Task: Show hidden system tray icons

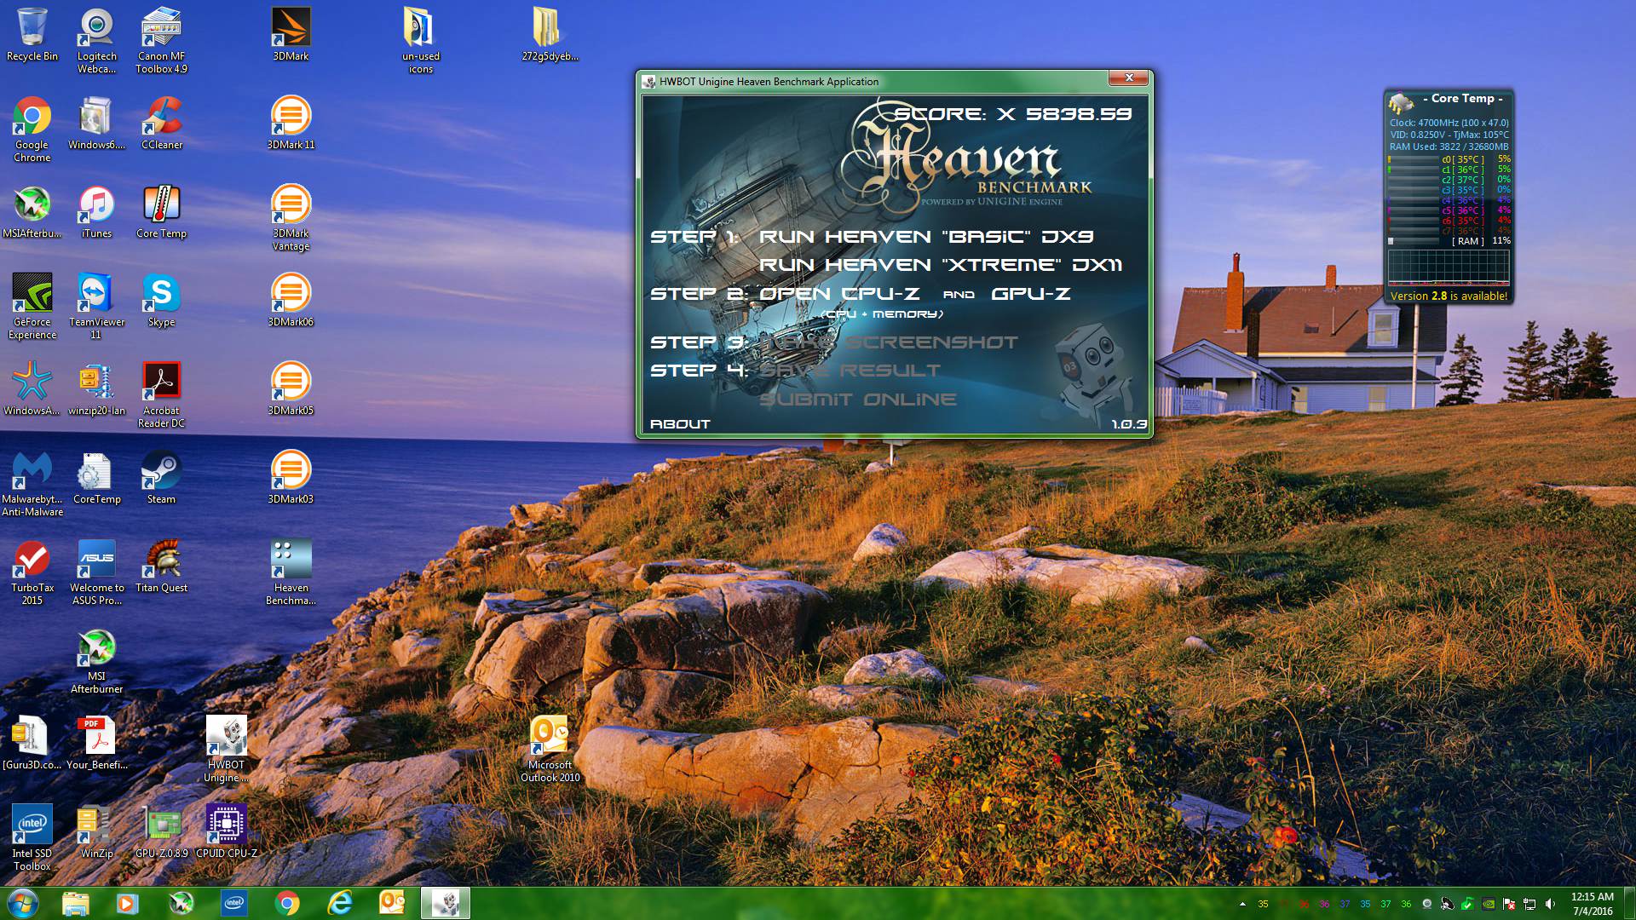Action: pos(1242,904)
